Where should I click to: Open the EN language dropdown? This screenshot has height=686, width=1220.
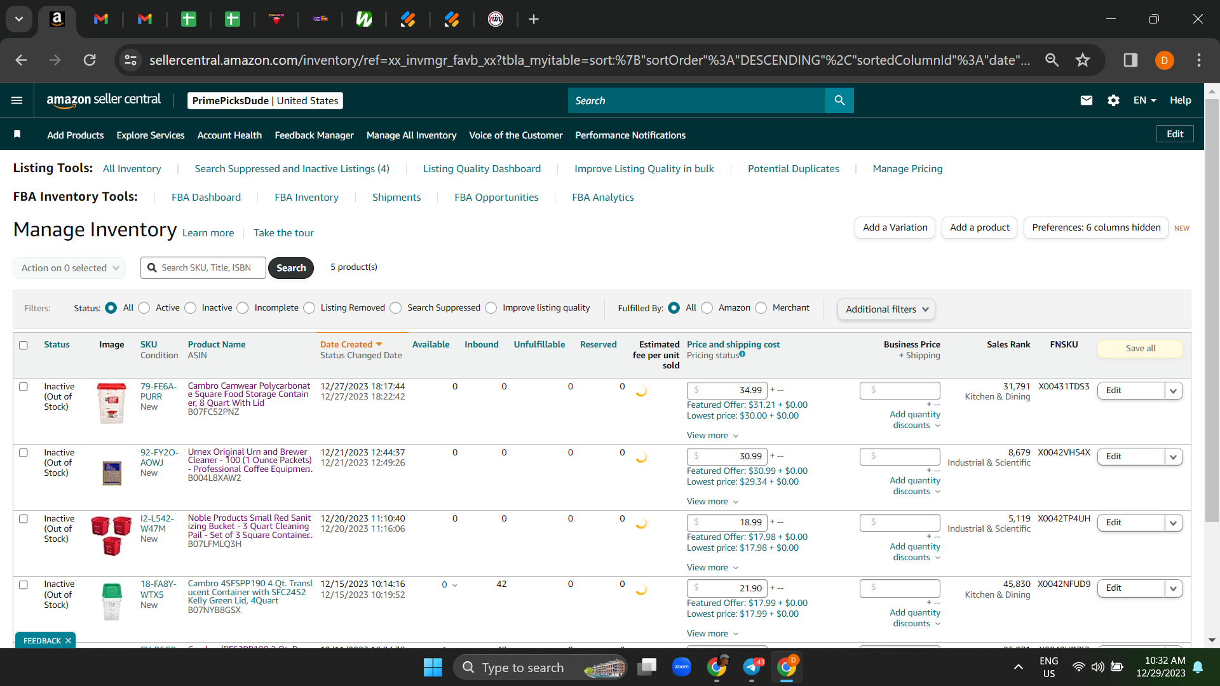tap(1144, 100)
